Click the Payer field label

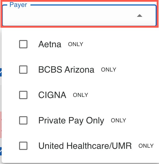[x=18, y=5]
